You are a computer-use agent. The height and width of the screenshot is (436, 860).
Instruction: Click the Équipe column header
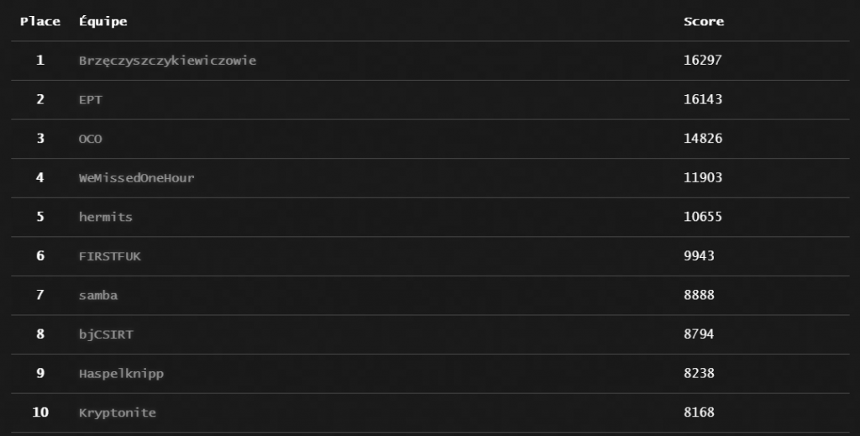[x=102, y=21]
